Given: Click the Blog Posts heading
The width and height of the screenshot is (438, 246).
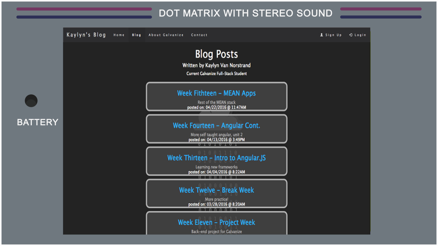Looking at the screenshot, I should tap(216, 54).
